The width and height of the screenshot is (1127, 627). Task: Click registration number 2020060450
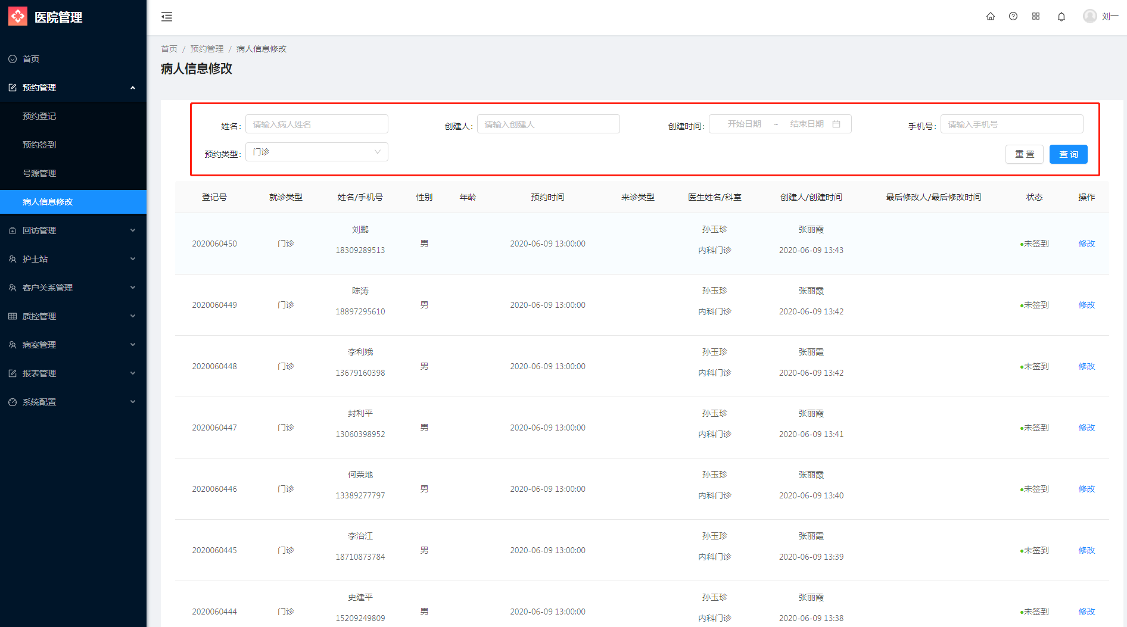[x=214, y=244]
